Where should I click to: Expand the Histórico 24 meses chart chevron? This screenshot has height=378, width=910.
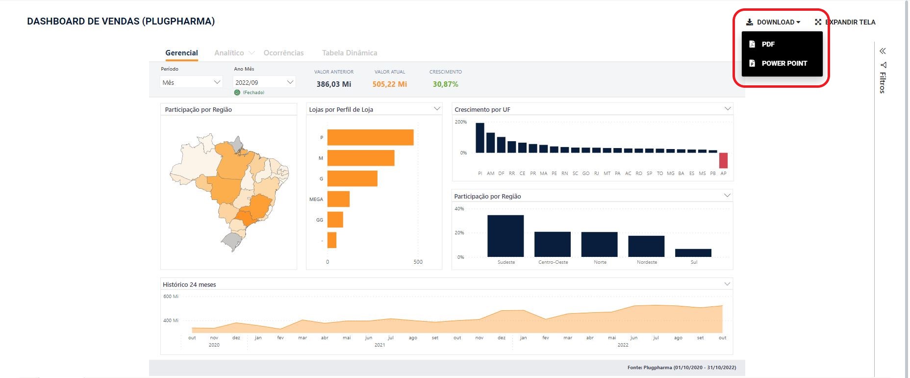(x=727, y=284)
